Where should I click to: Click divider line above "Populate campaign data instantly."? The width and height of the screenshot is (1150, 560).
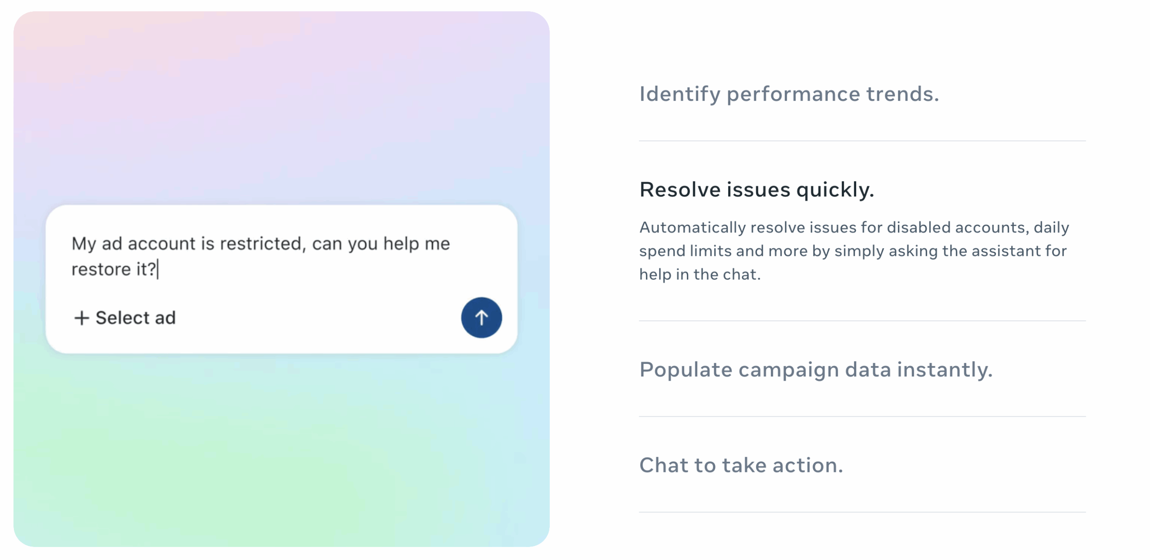click(x=862, y=321)
